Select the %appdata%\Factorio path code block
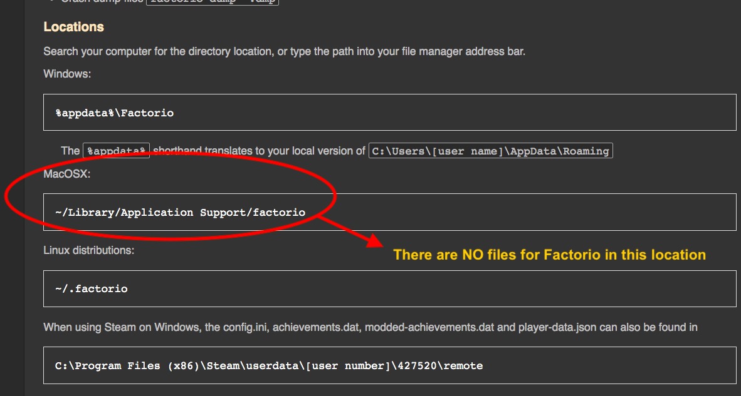 tap(389, 112)
